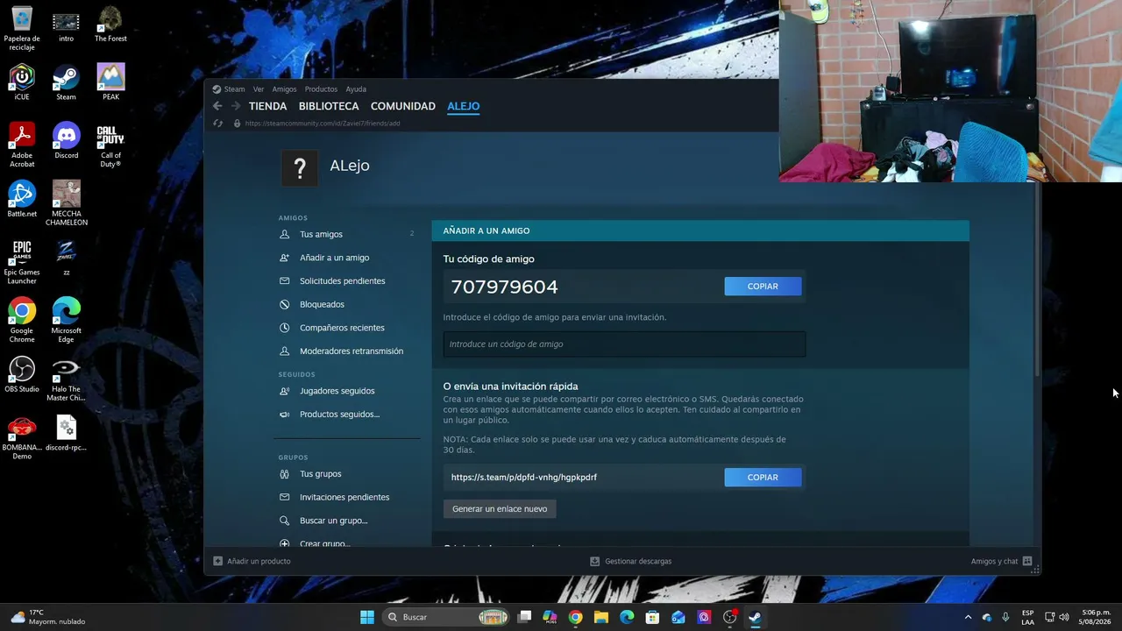Copy the friend code 707979604

[x=763, y=287]
